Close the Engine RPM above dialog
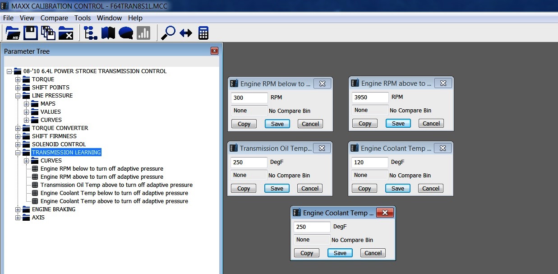This screenshot has height=274, width=558. tap(443, 84)
